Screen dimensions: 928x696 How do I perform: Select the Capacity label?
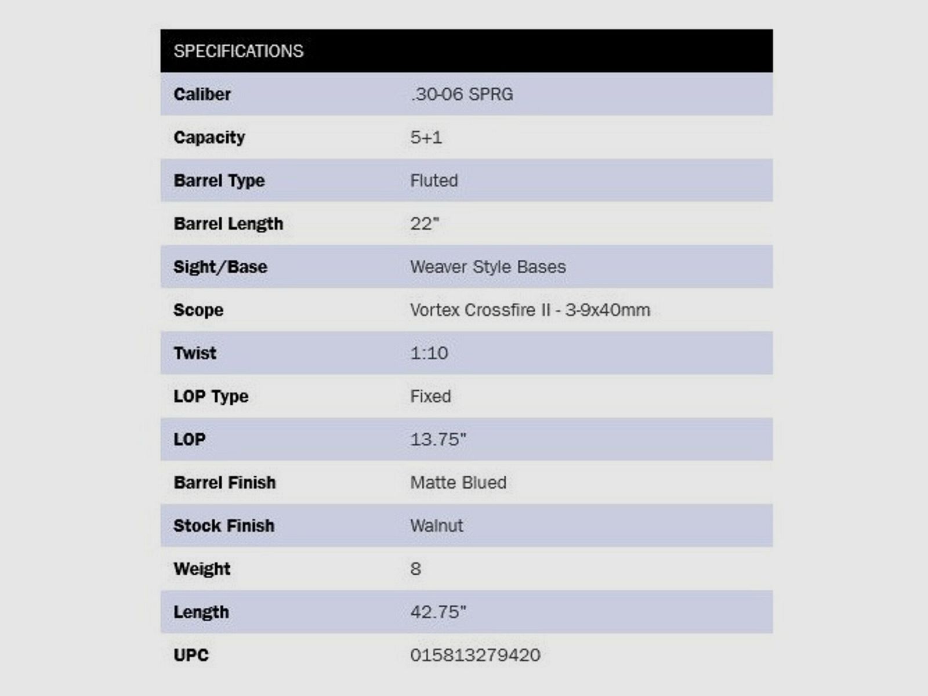[209, 137]
